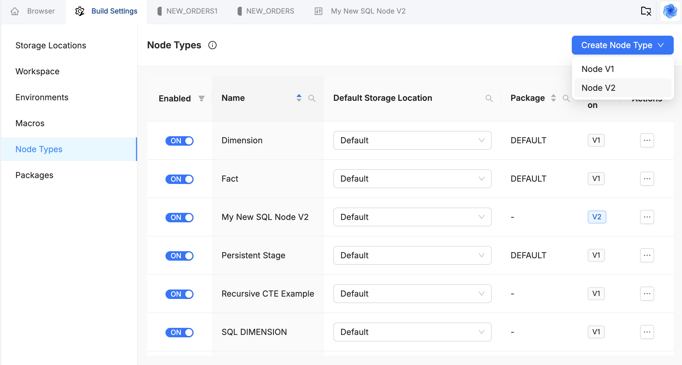682x365 pixels.
Task: Search the Default Storage Location column
Action: (x=489, y=98)
